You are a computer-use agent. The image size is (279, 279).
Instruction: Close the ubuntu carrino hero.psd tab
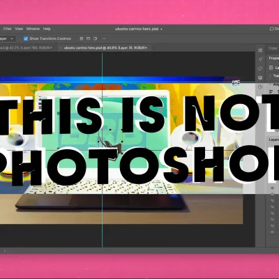coord(60,47)
